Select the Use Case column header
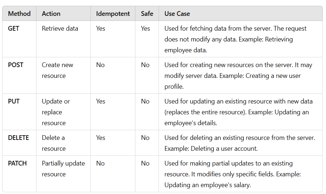 (177, 14)
